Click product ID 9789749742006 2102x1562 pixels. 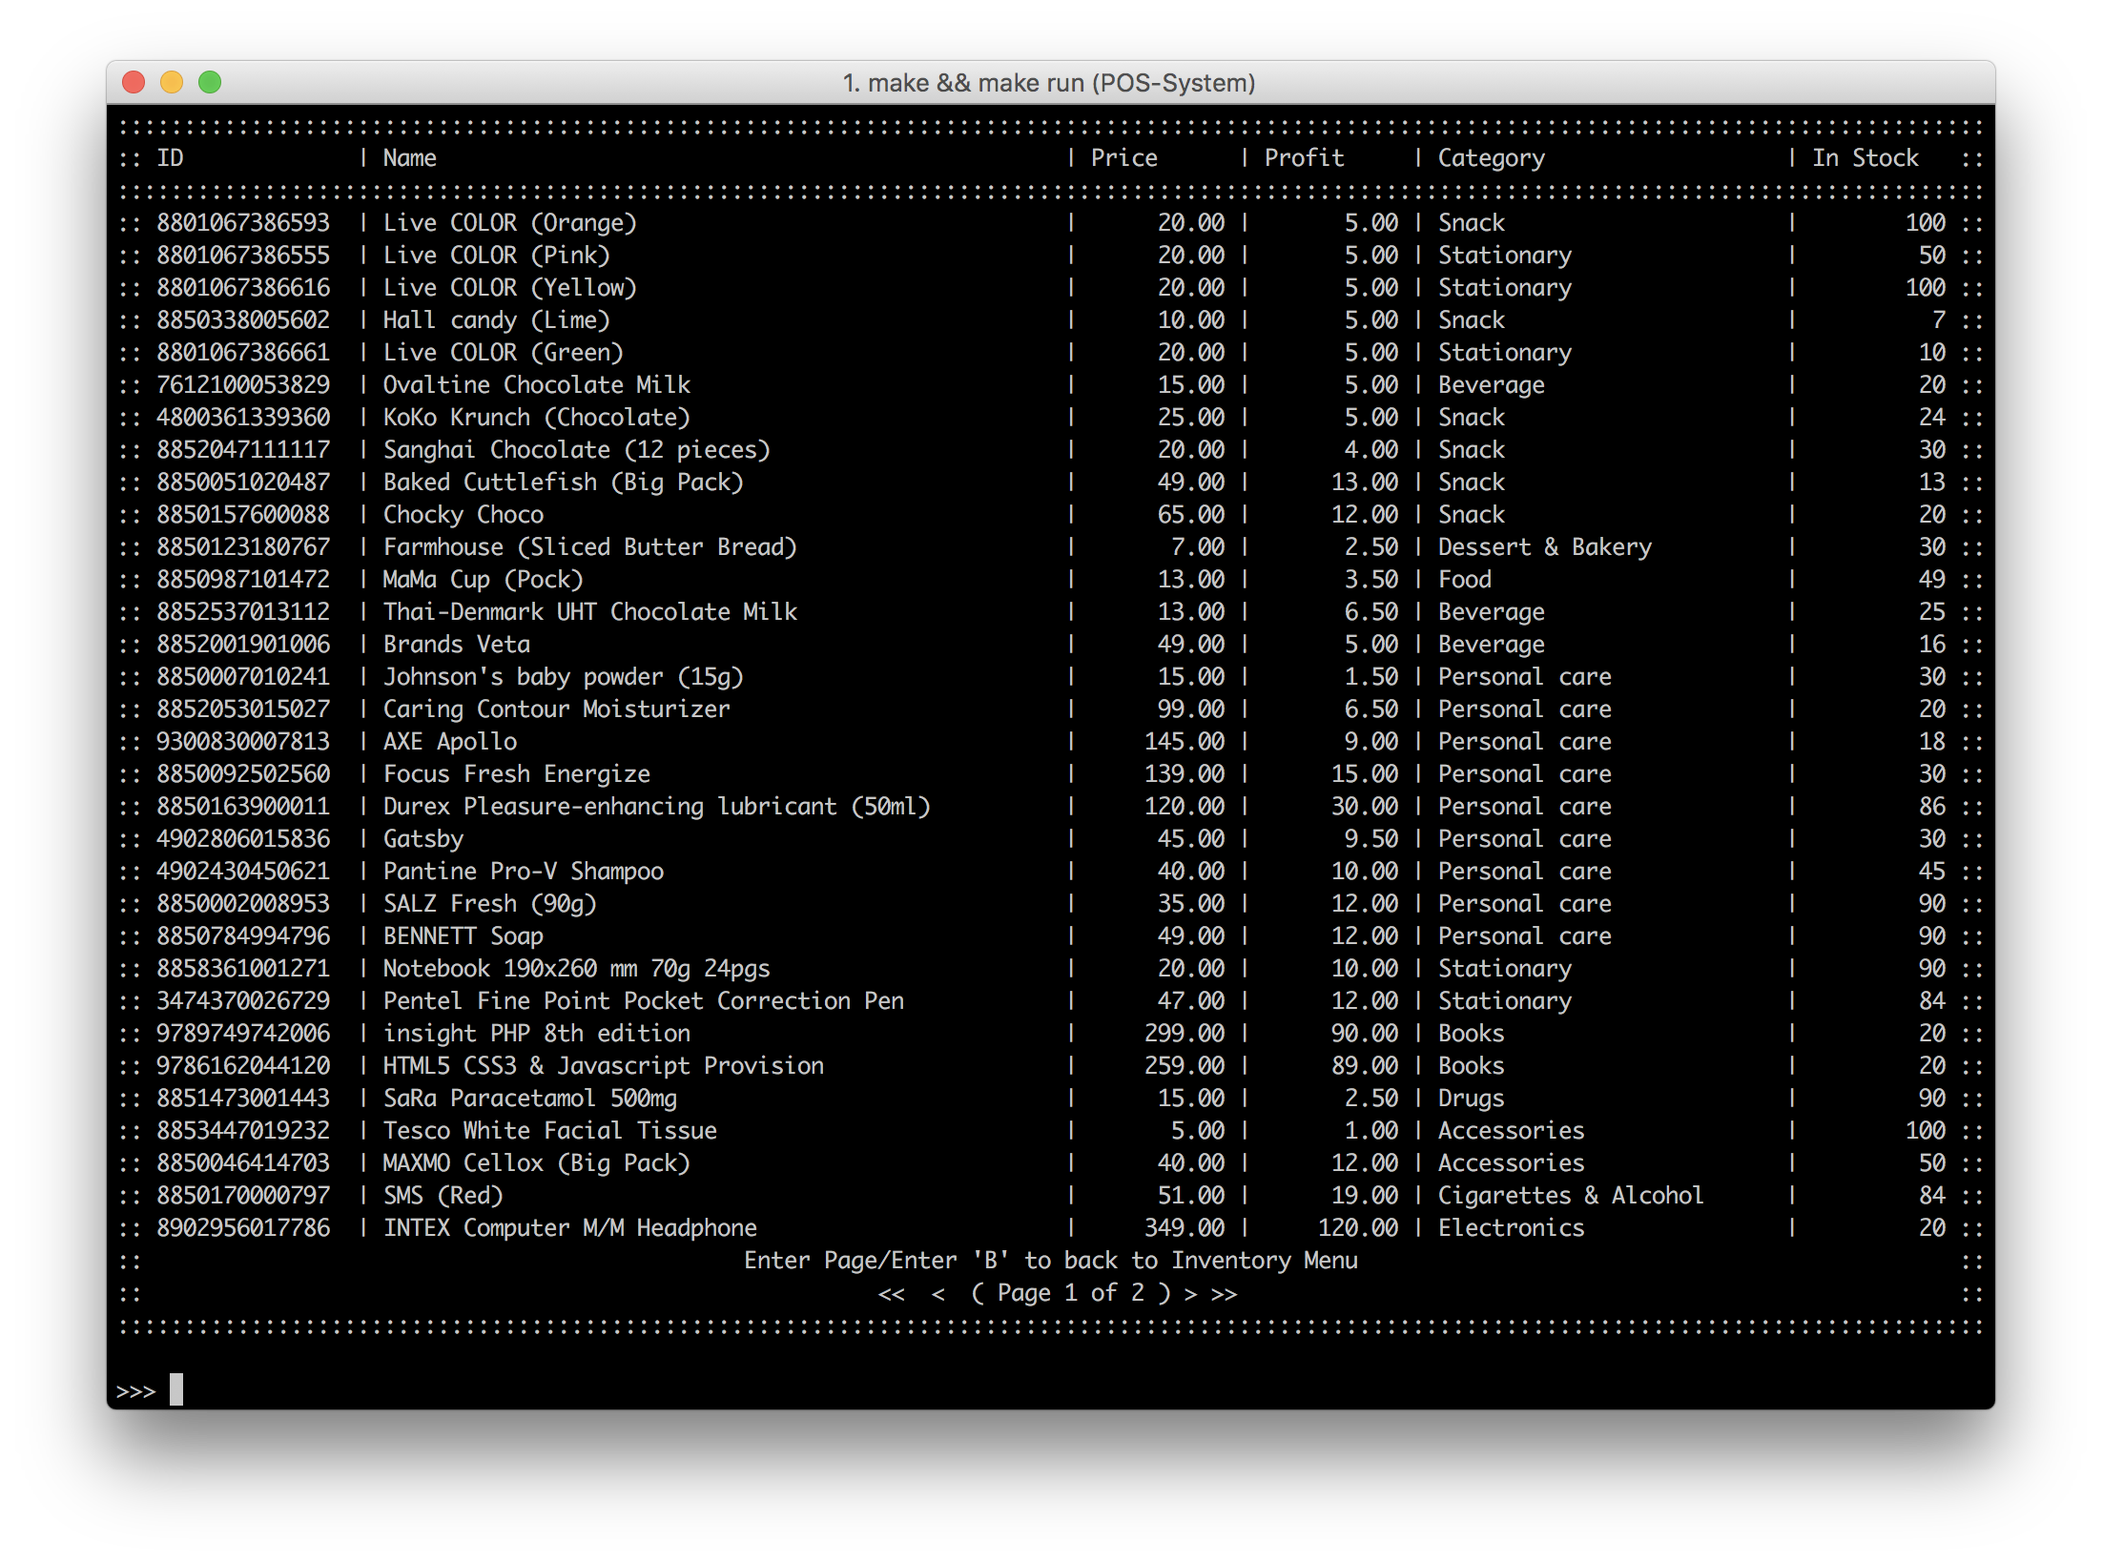(243, 1034)
